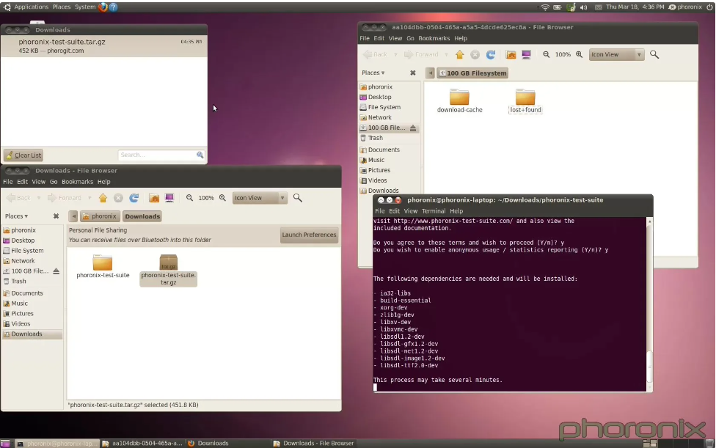
Task: Zoom in using magnifier in 100 GB Filesystem window
Action: click(580, 54)
